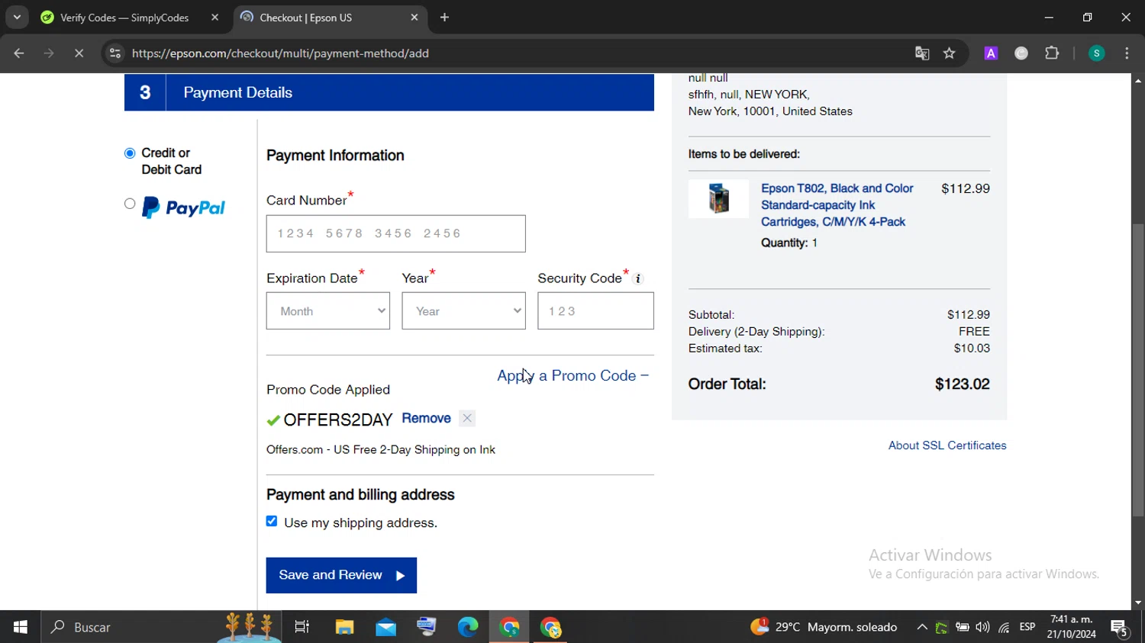The image size is (1145, 643).
Task: Select Credit or Debit Card radio button
Action: pyautogui.click(x=130, y=153)
